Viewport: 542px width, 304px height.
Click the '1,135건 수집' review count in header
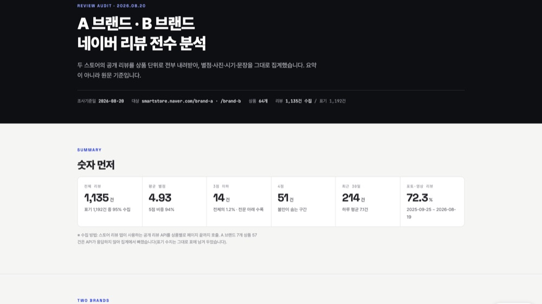(298, 101)
